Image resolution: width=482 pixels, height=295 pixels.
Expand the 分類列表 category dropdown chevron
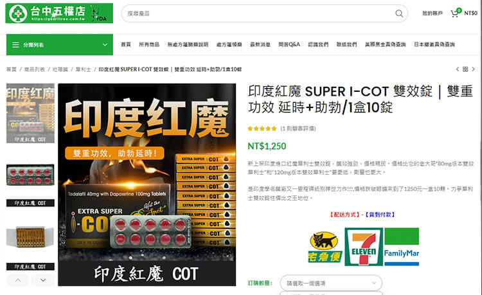(105, 45)
